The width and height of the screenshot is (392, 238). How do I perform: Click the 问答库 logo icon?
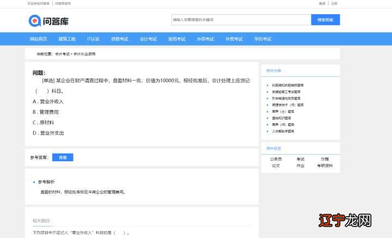34,21
